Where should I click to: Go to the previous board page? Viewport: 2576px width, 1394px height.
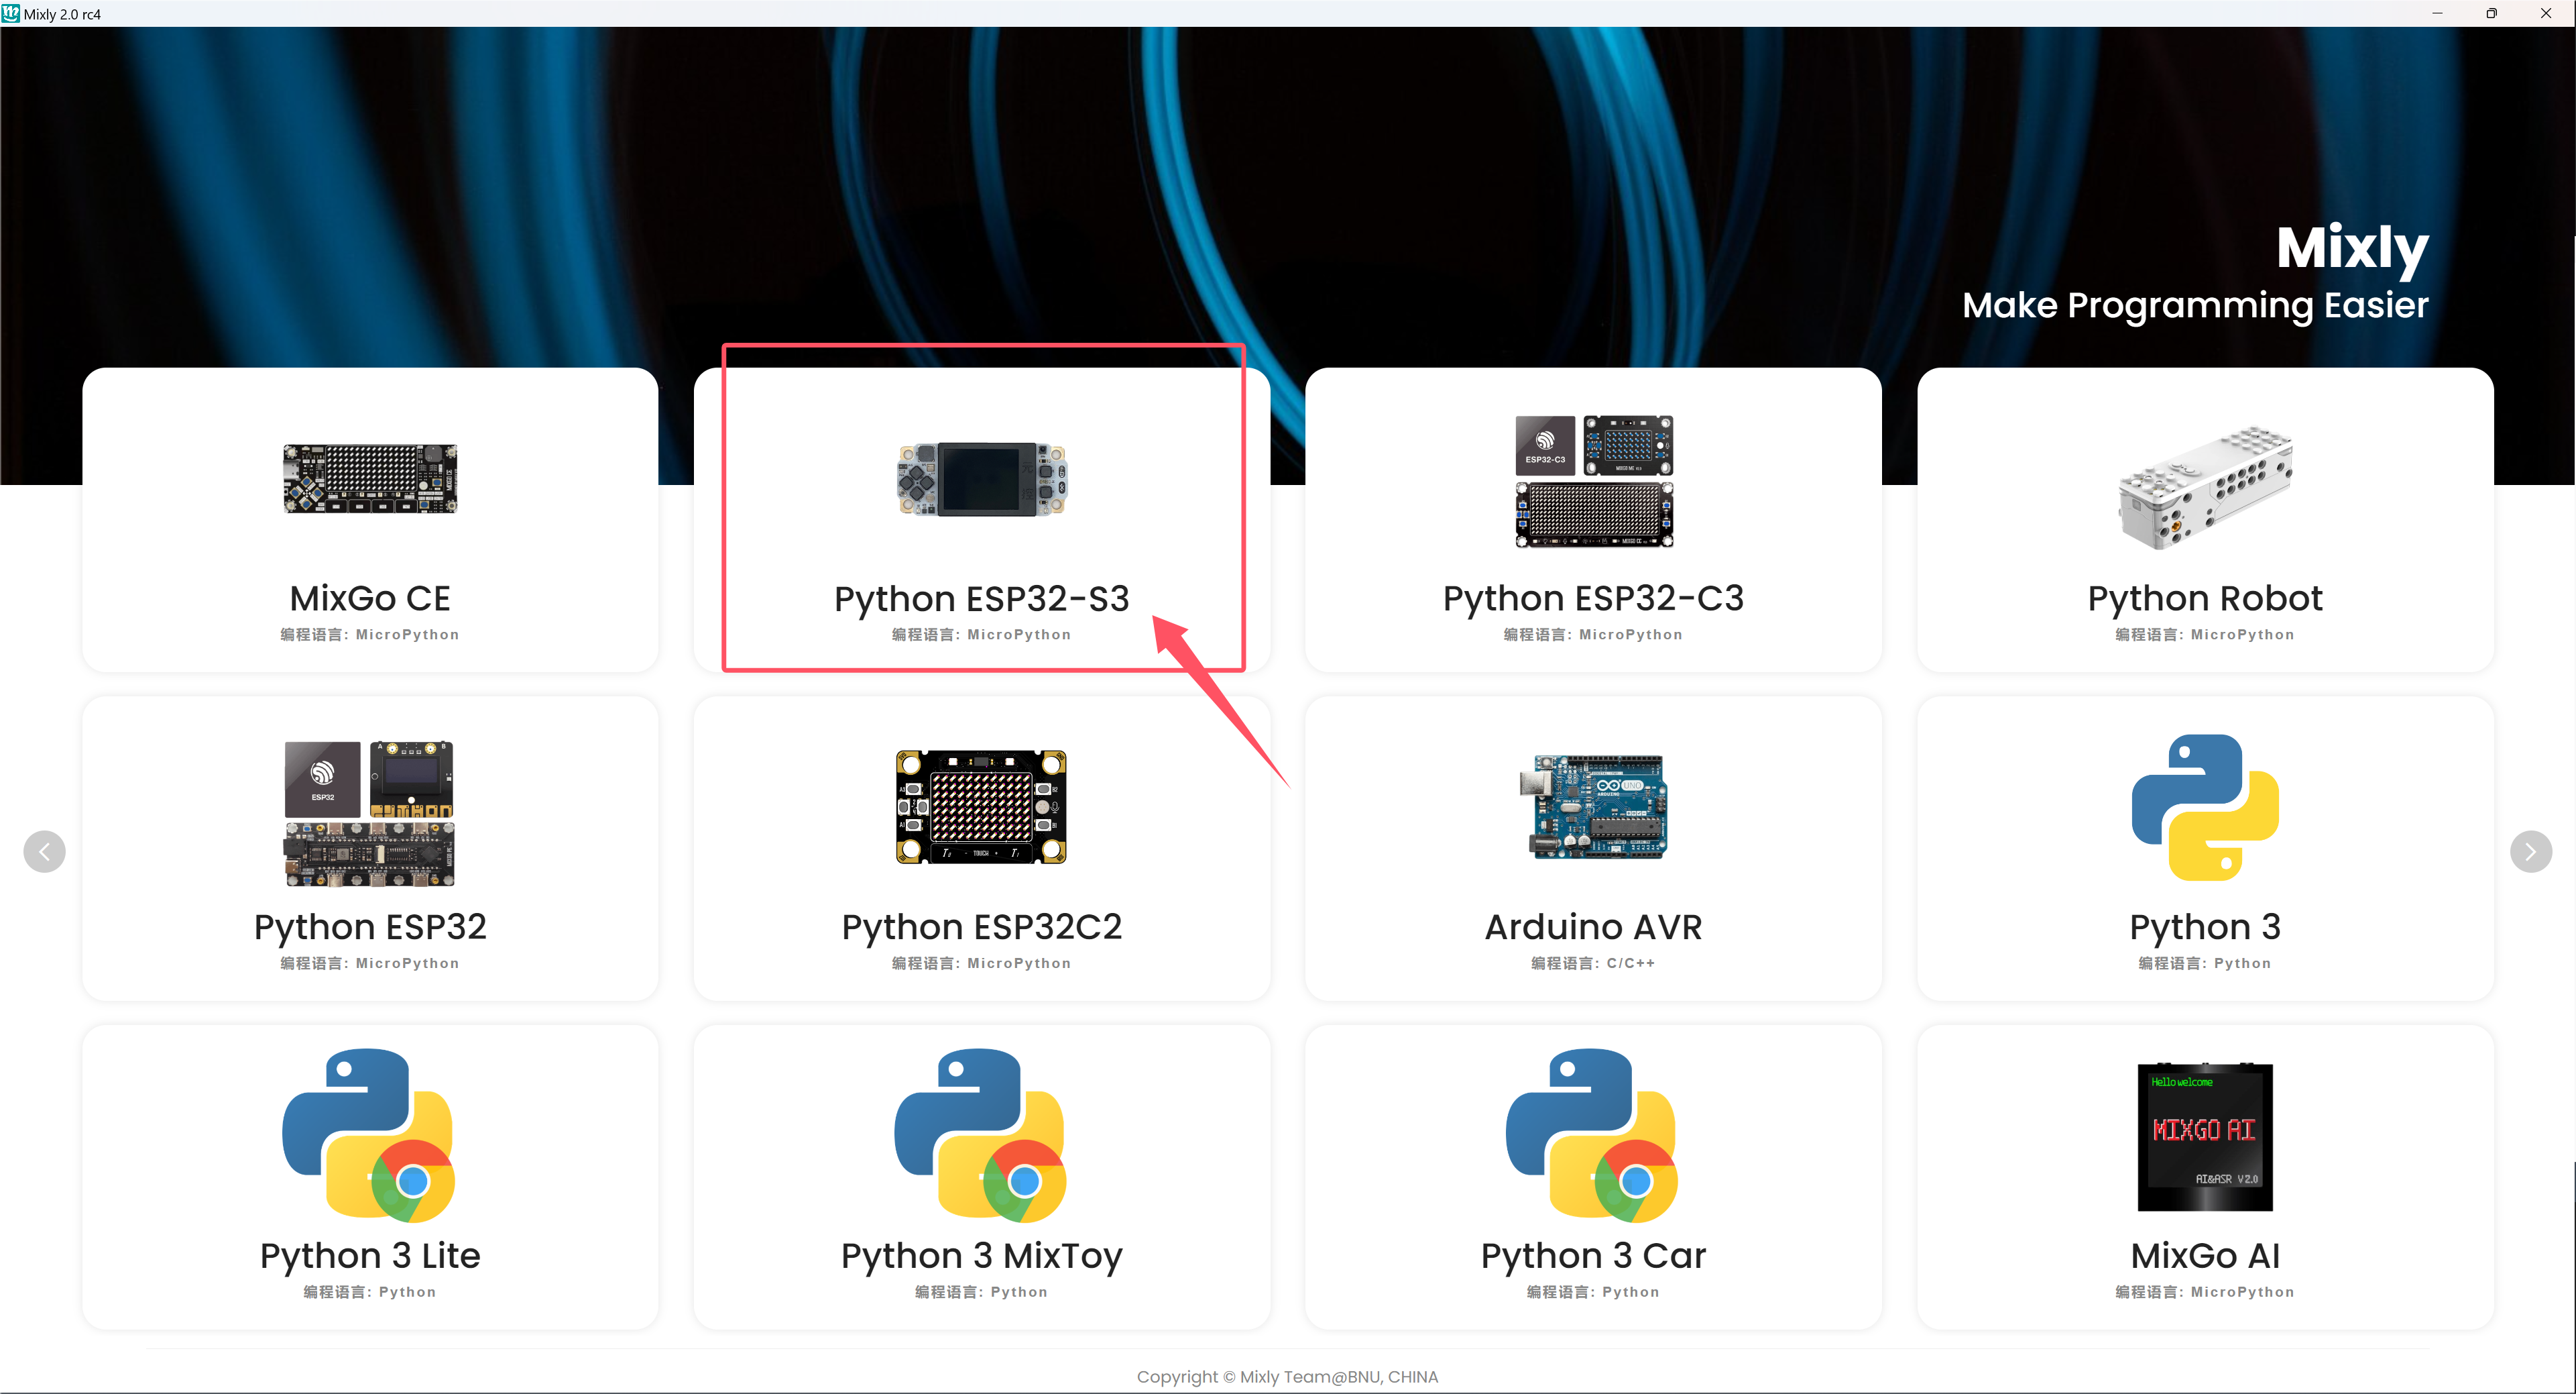pyautogui.click(x=44, y=851)
